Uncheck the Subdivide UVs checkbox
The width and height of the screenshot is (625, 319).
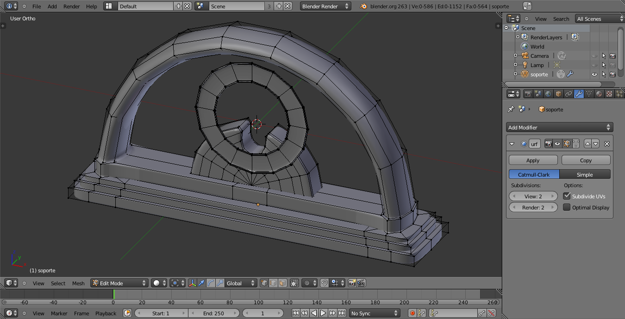tap(567, 196)
